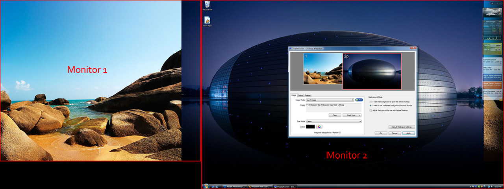The height and width of the screenshot is (189, 504).
Task: Enable Adjust Background for Active Desktop
Action: 371,110
